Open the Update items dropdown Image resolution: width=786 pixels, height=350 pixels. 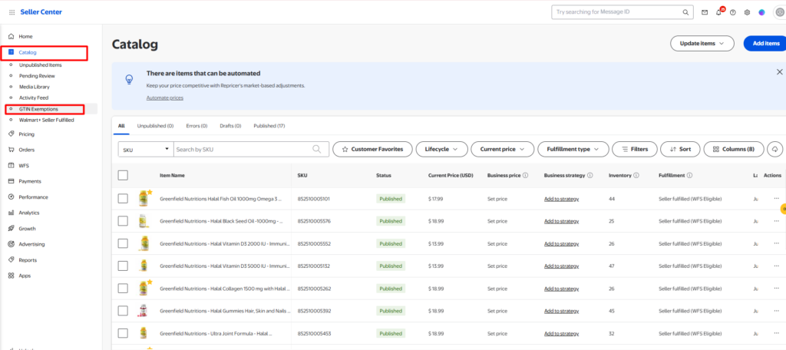click(x=702, y=44)
